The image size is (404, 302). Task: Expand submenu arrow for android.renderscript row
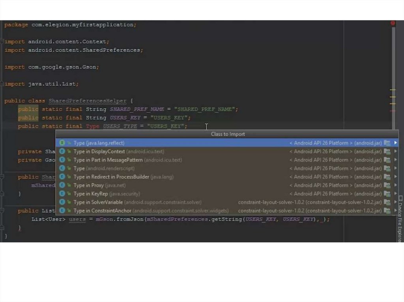tap(395, 168)
